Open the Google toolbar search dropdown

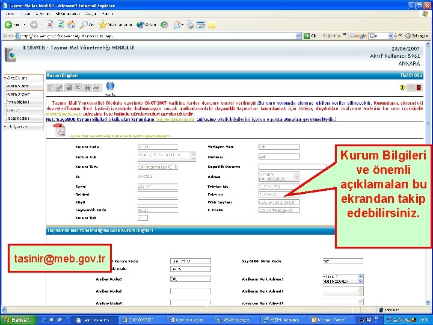click(390, 36)
